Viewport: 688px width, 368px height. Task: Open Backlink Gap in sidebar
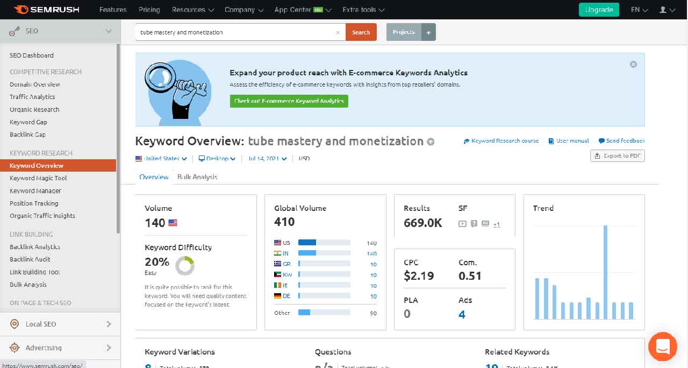pos(27,135)
